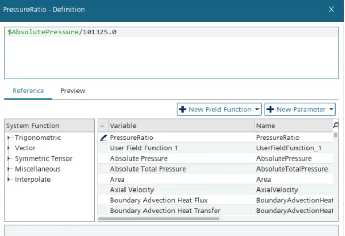Screen dimensions: 345x236
Task: Open the New Field Function dropdown arrow
Action: click(257, 109)
